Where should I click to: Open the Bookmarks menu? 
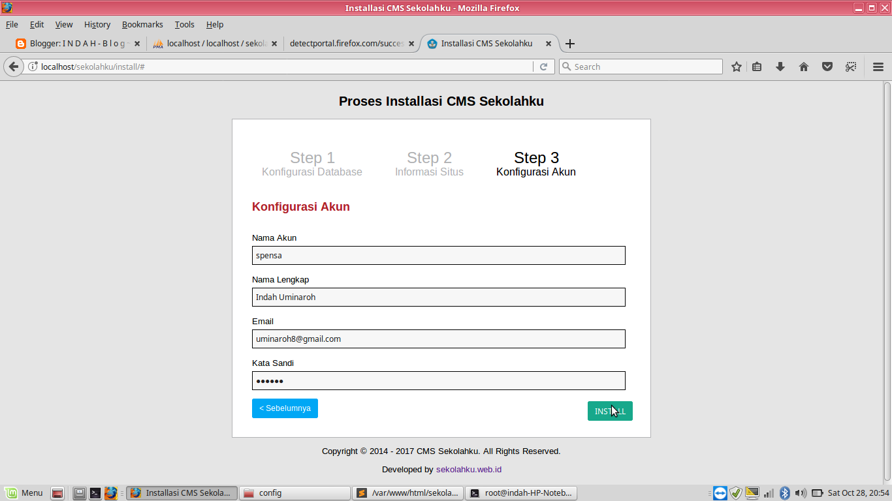pyautogui.click(x=142, y=24)
